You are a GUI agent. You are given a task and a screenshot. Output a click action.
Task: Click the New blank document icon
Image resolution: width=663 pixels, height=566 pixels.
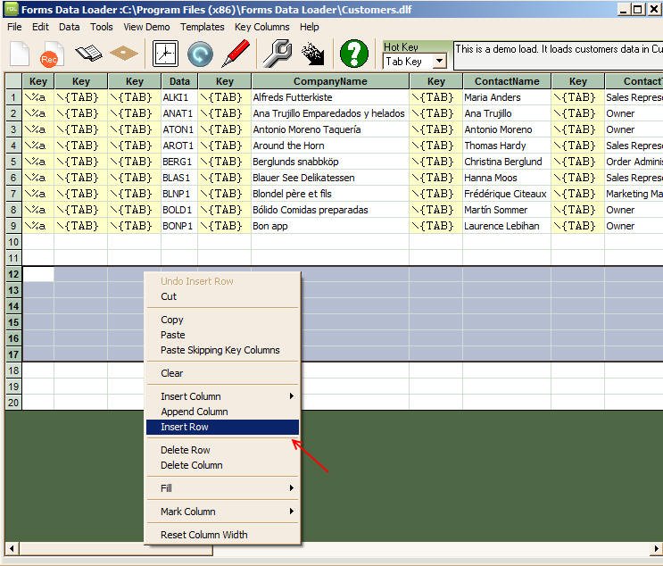(20, 54)
